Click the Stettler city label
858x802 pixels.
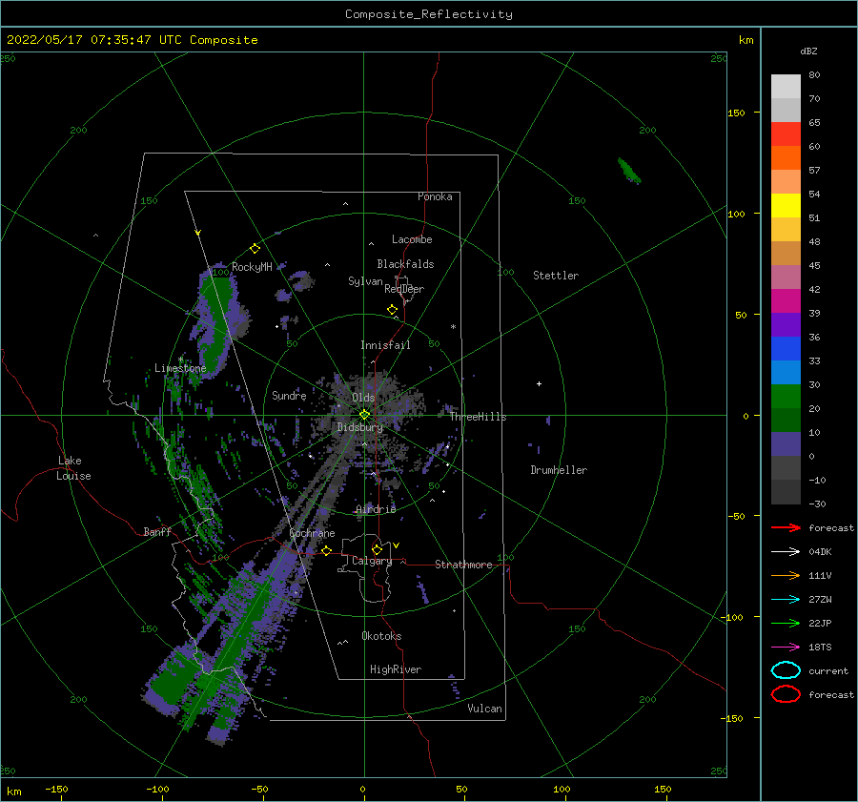pos(556,276)
